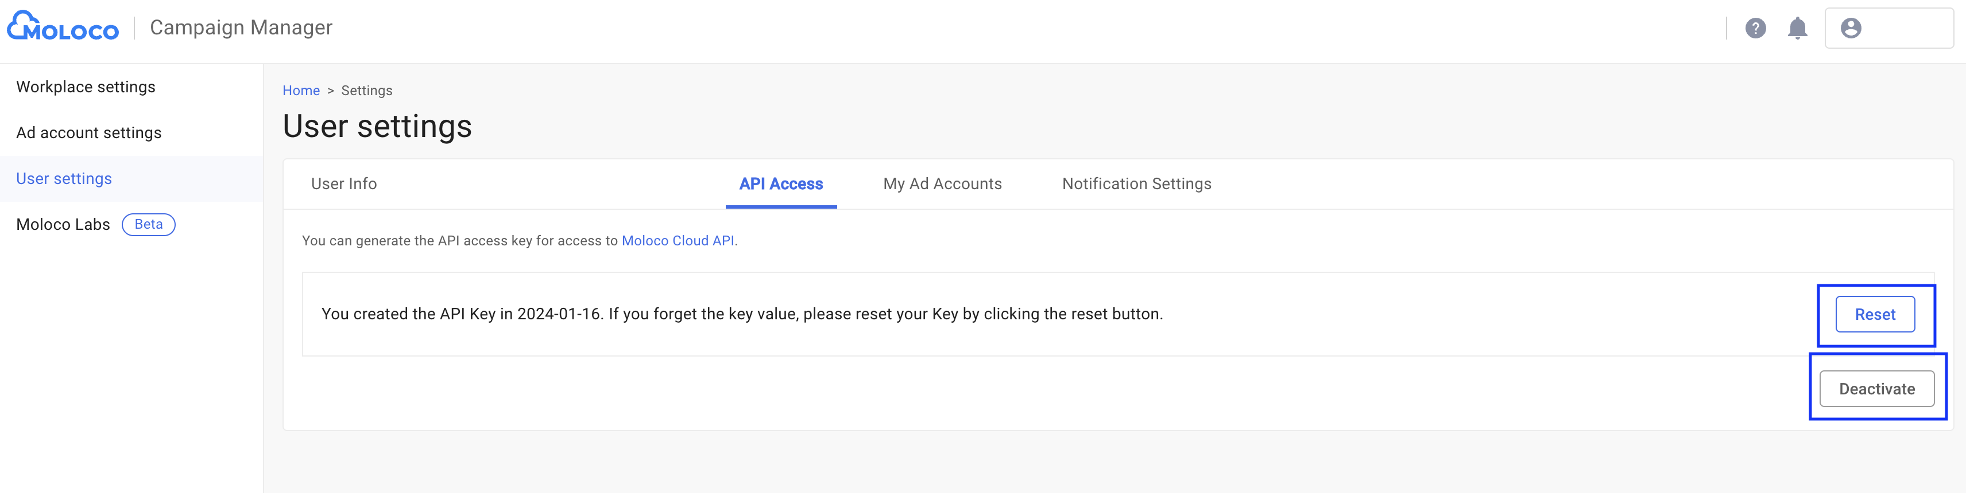Go to Ad account settings
The height and width of the screenshot is (493, 1966).
88,132
